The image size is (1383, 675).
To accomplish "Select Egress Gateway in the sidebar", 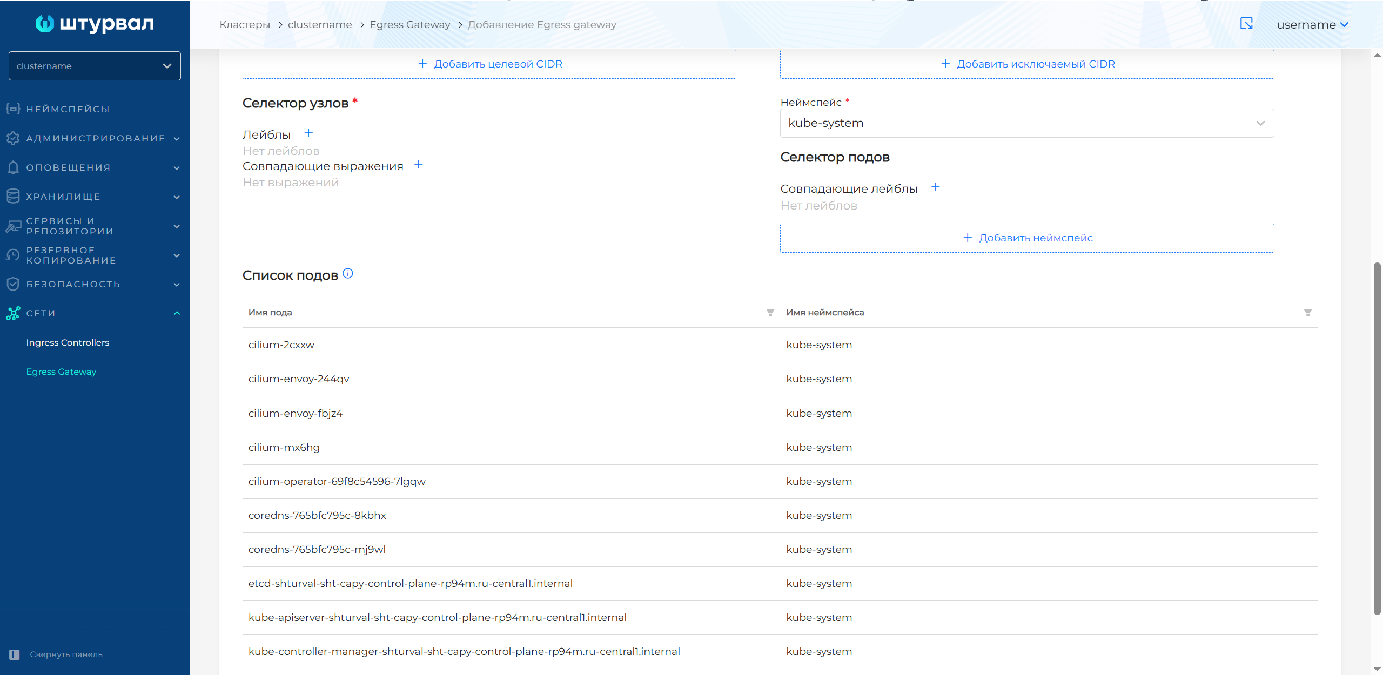I will tap(61, 372).
